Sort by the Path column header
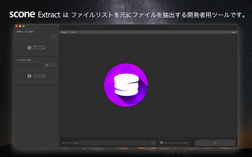 [x=73, y=32]
